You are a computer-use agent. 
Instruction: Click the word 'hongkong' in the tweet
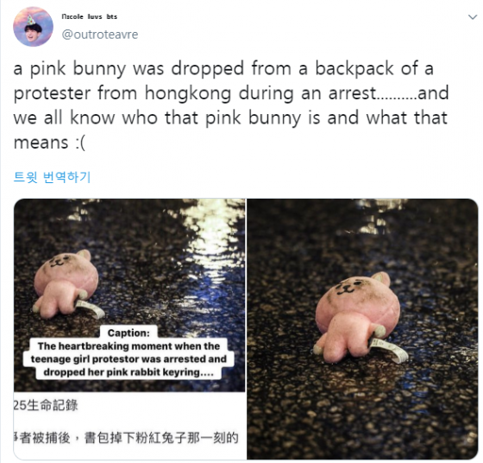(x=188, y=93)
